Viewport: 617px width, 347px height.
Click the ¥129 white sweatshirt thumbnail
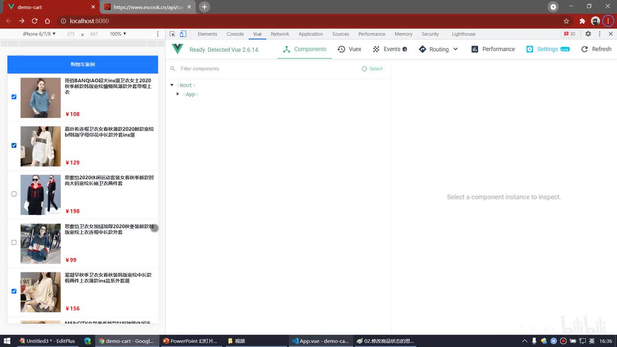pyautogui.click(x=40, y=147)
